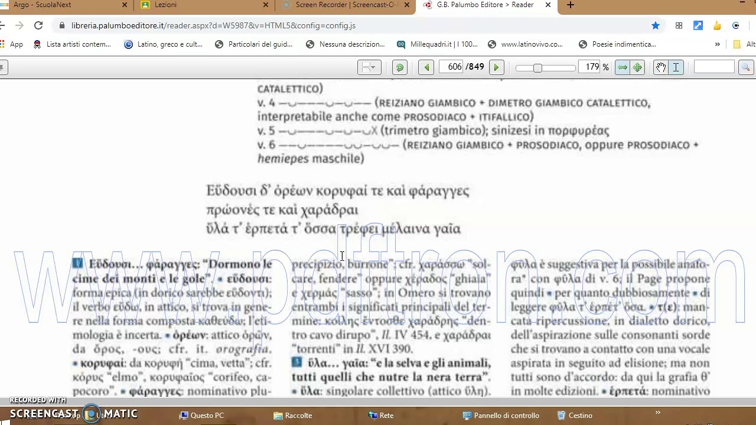Click the blue note marker 1 before Εὕδουσι
Image resolution: width=756 pixels, height=425 pixels.
(x=78, y=263)
